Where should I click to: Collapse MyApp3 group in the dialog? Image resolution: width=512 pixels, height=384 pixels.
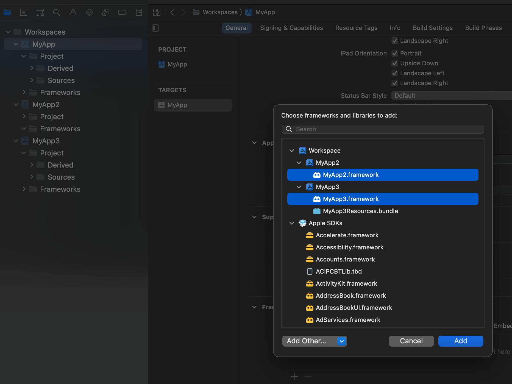point(299,187)
